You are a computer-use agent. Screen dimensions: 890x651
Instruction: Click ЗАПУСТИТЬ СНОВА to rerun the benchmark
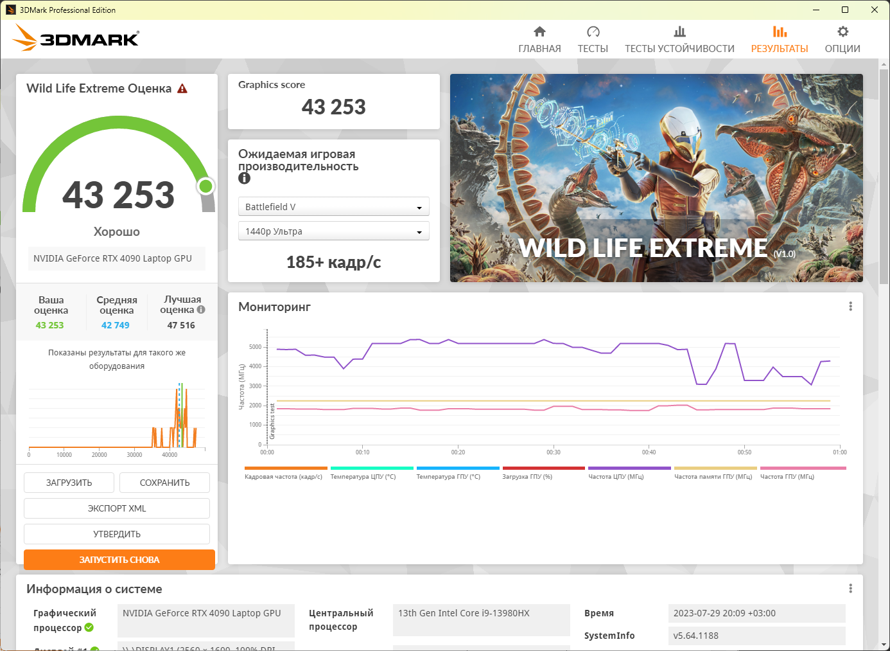click(119, 560)
